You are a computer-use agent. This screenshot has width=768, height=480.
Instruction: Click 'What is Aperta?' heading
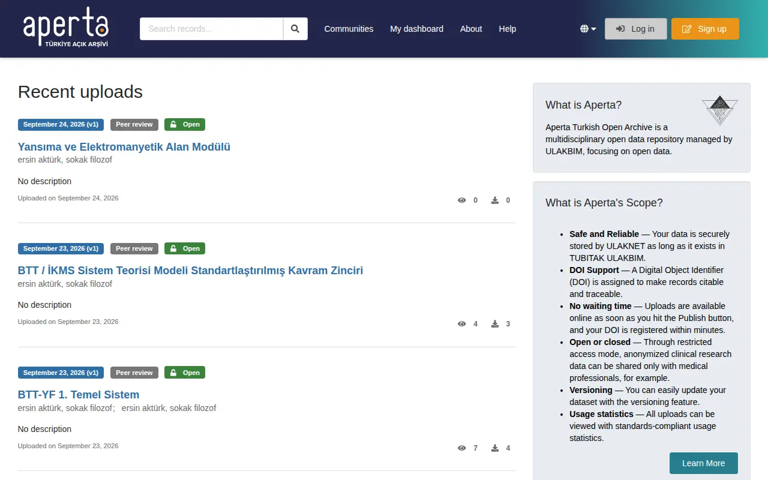tap(583, 105)
